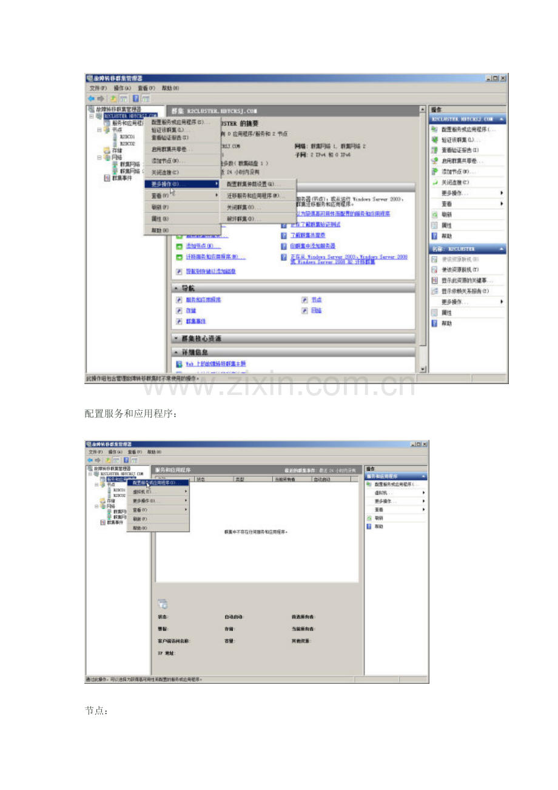Click the 刷新 icon in the actions pane
The width and height of the screenshot is (558, 790).
pyautogui.click(x=434, y=214)
